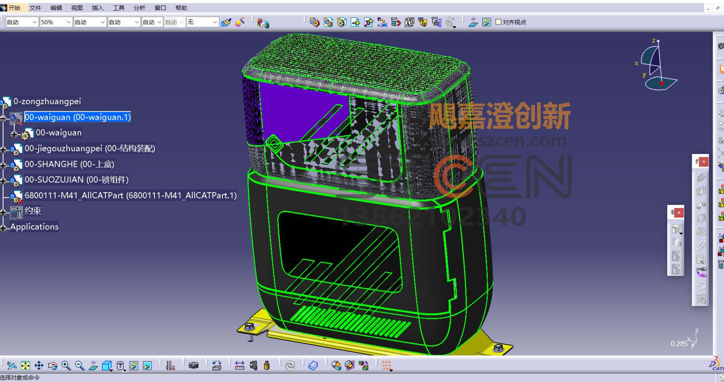Click the Reuse Pattern pink-blue icon
This screenshot has width=724, height=382.
click(x=701, y=272)
